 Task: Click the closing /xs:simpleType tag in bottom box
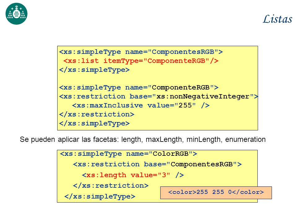[x=100, y=196]
